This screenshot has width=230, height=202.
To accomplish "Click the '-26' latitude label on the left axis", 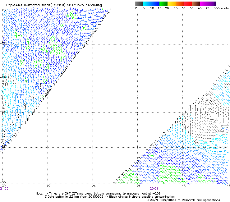I will (x=3, y=112).
